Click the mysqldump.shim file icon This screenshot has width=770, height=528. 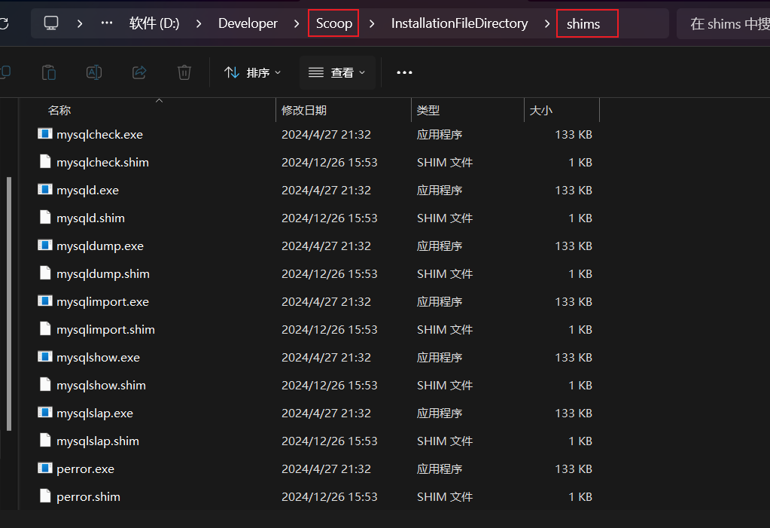[45, 273]
